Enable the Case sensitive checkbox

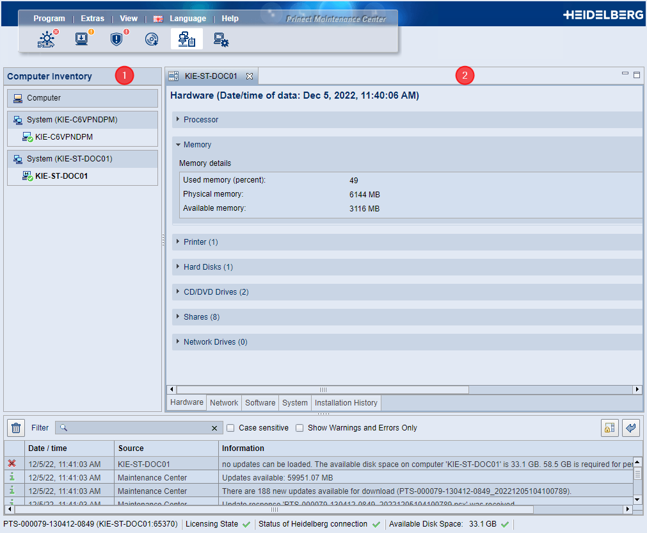point(231,428)
